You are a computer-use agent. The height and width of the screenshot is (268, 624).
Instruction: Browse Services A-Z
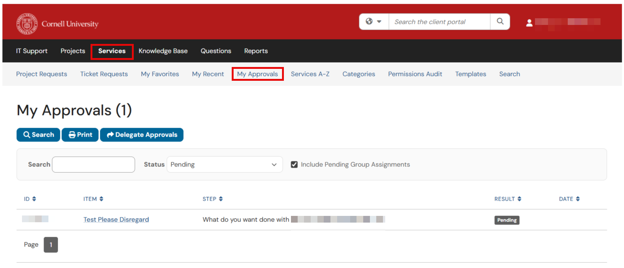pyautogui.click(x=310, y=74)
